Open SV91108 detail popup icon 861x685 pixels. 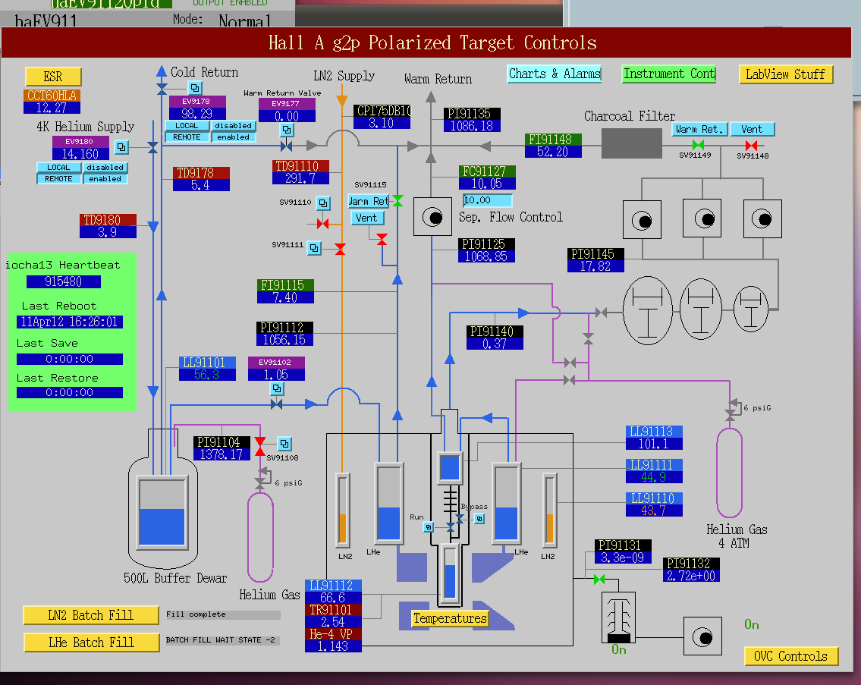284,443
